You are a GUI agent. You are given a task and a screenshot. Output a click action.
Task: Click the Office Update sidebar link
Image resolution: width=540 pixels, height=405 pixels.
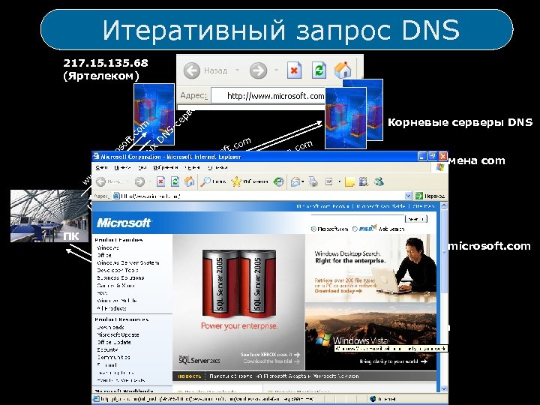point(114,342)
